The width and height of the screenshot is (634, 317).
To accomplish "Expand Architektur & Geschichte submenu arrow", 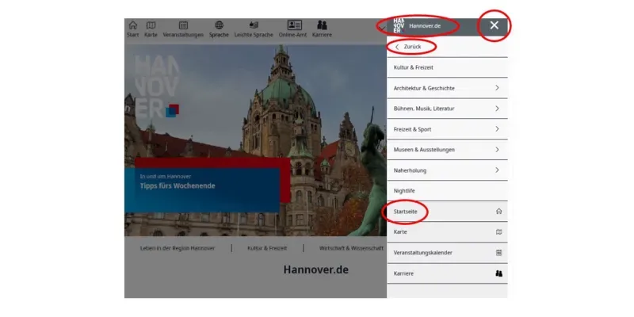I will point(497,88).
